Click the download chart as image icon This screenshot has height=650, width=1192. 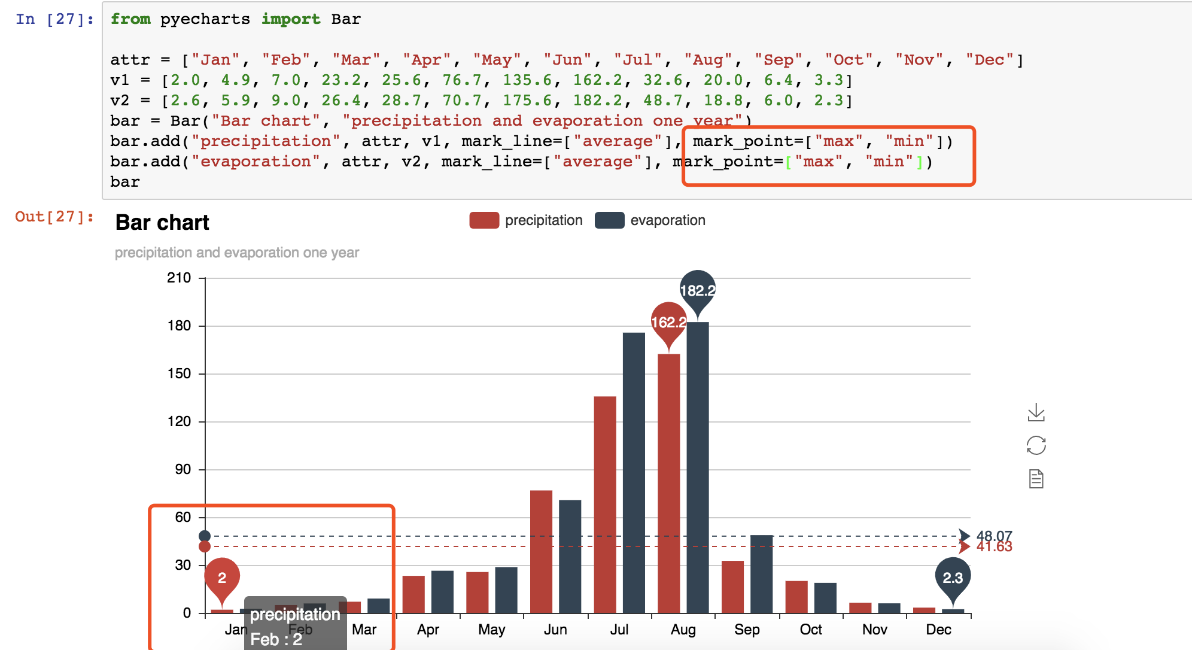coord(1037,412)
